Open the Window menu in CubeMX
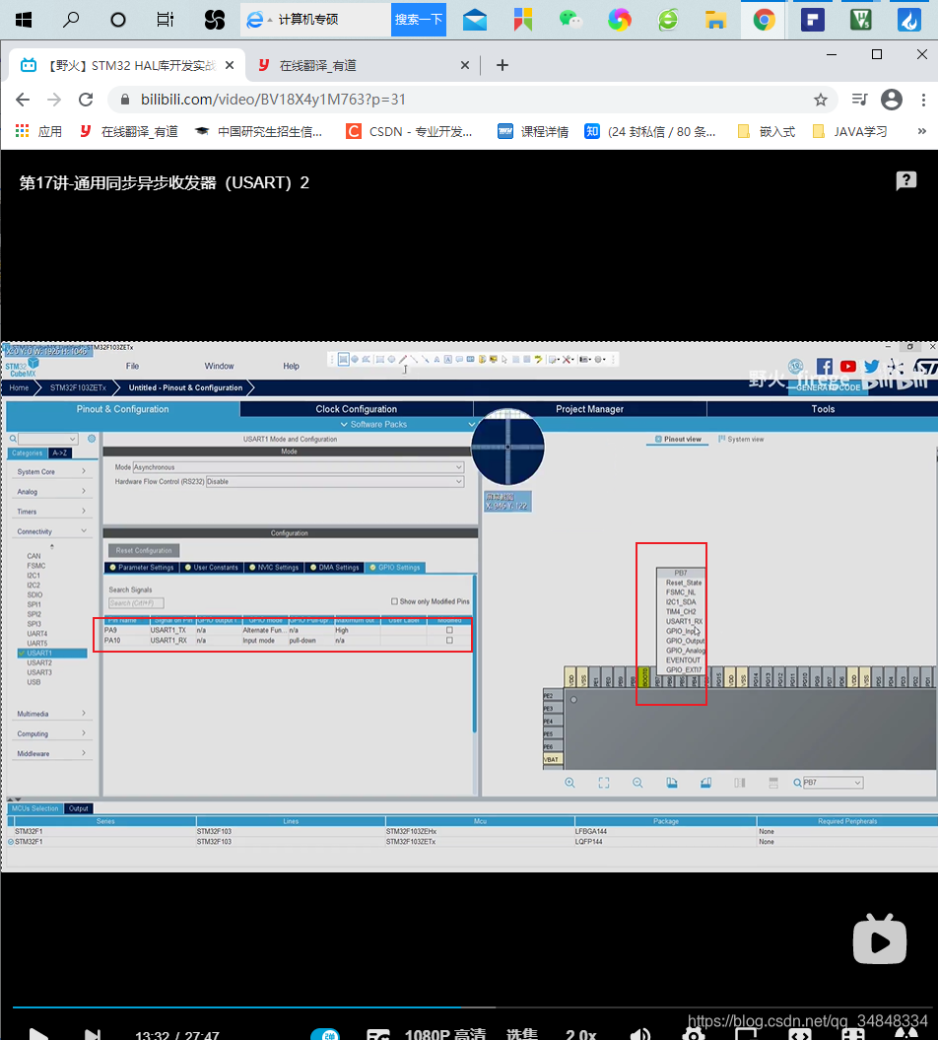 click(x=219, y=366)
